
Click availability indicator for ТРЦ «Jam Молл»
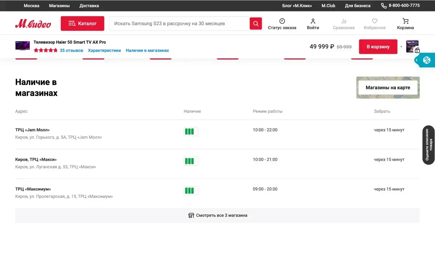tap(191, 132)
